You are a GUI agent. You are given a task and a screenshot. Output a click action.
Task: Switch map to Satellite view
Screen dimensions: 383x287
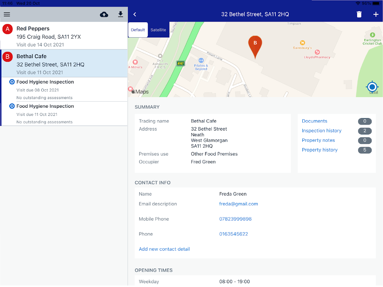click(158, 30)
